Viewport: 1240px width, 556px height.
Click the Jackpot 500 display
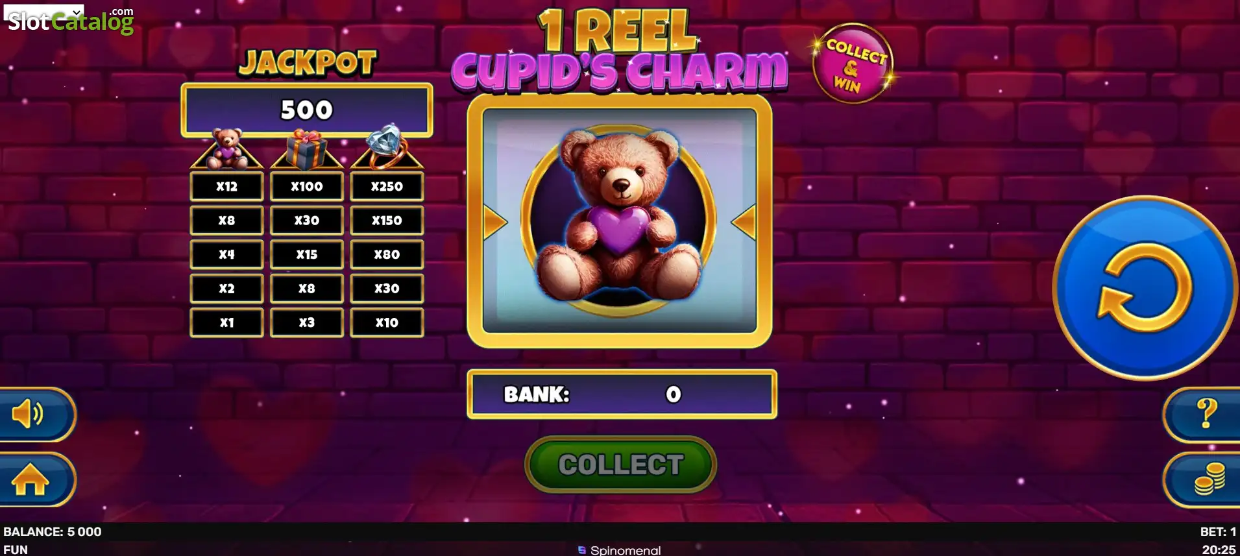pos(307,110)
